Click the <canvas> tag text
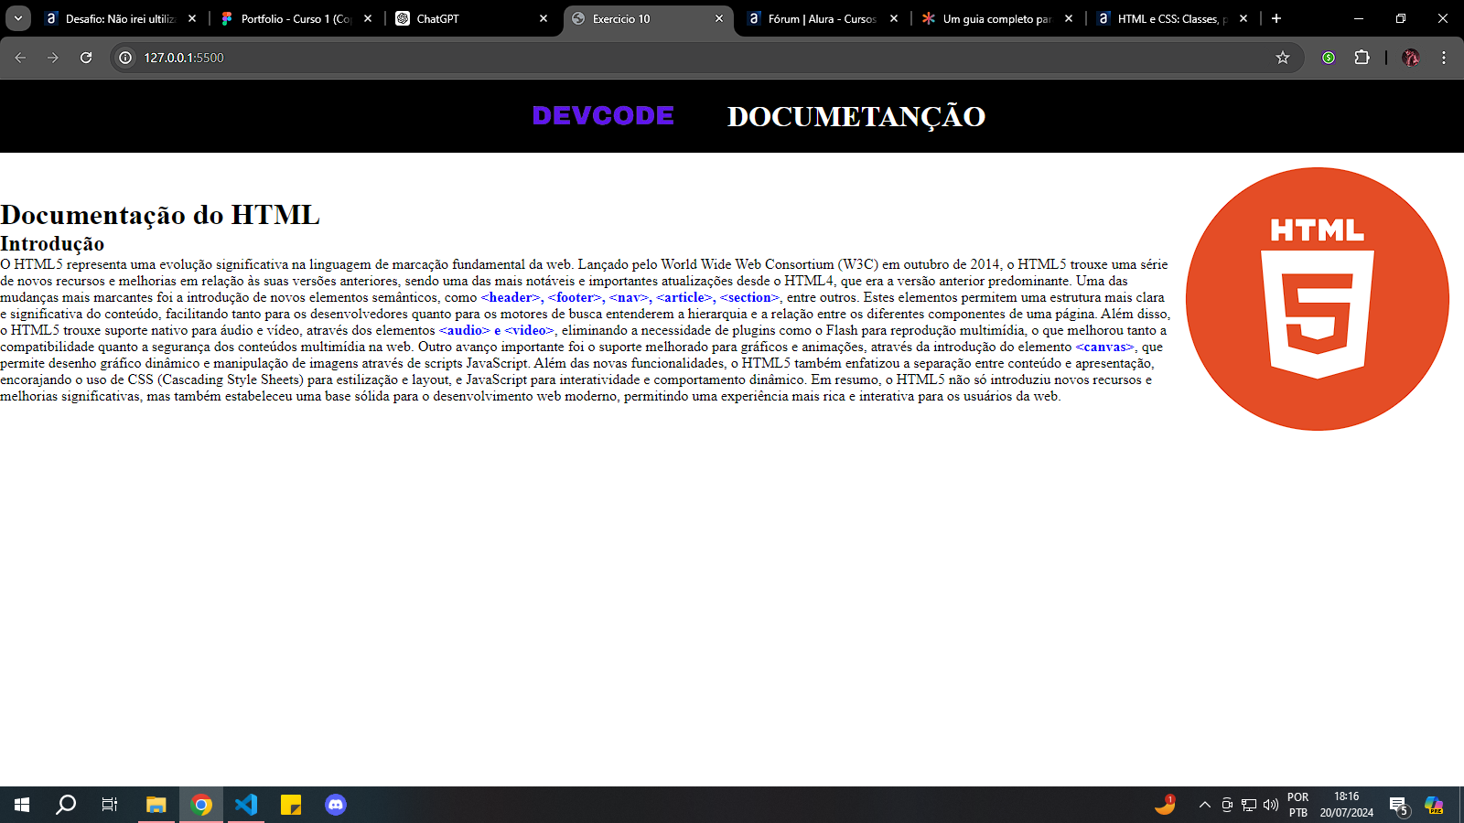Viewport: 1464px width, 823px height. click(x=1104, y=347)
